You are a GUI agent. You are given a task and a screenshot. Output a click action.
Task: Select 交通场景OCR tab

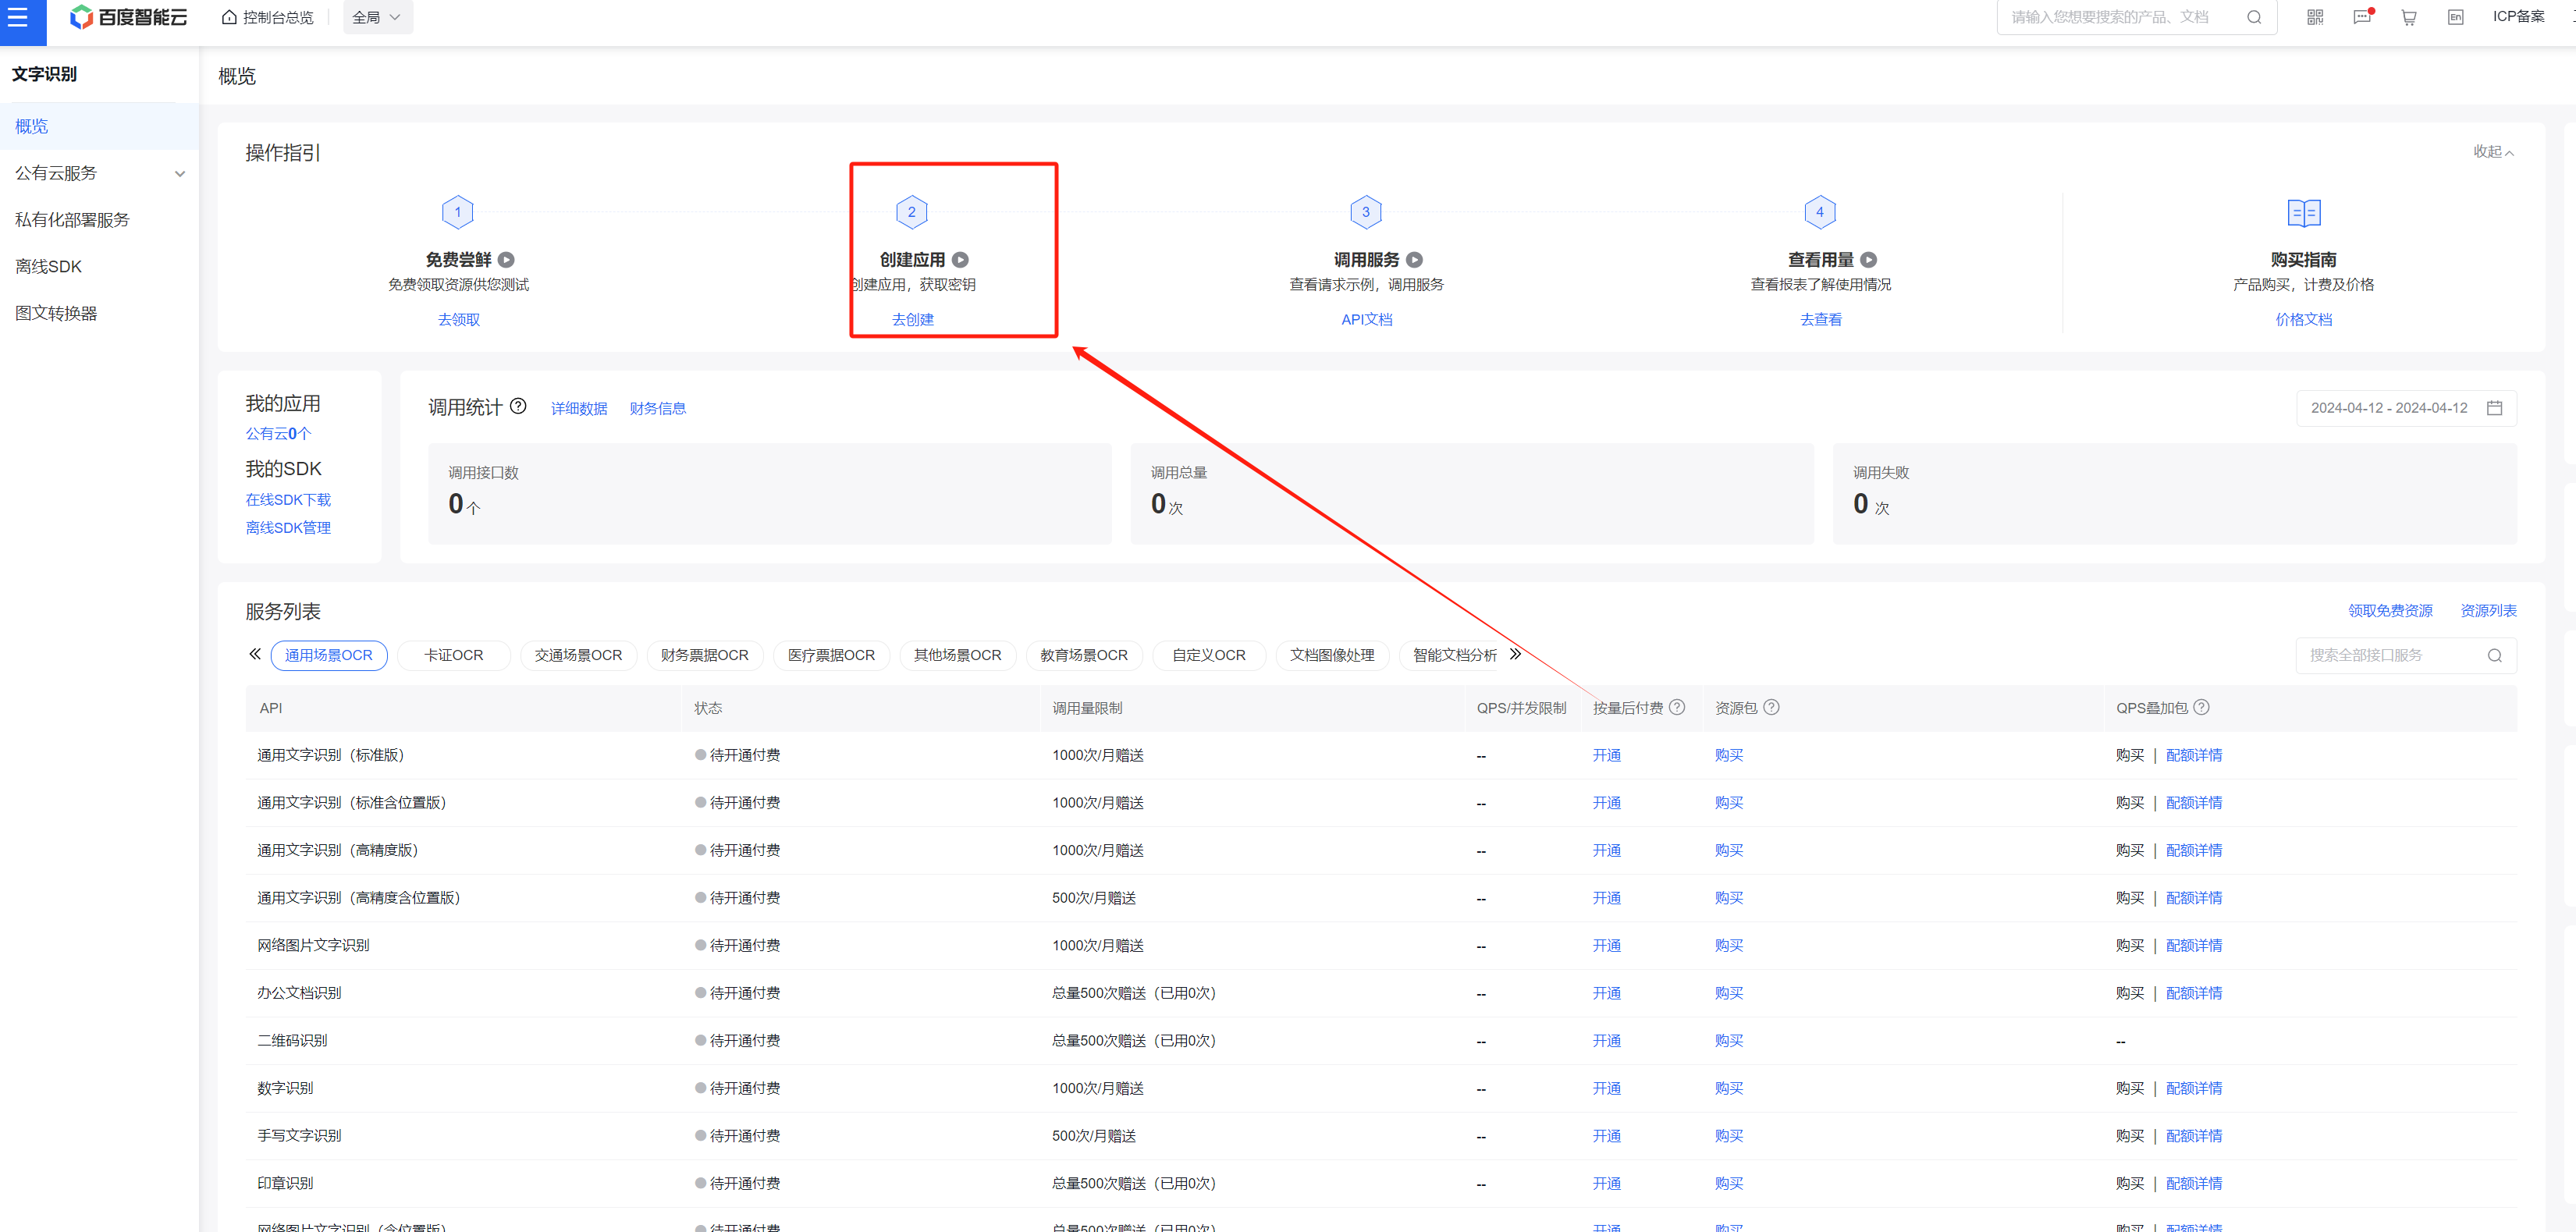point(578,656)
